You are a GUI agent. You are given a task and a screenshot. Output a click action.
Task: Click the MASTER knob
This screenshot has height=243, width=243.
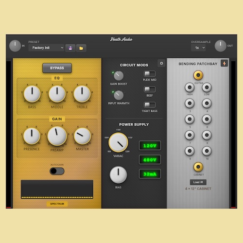[83, 136]
